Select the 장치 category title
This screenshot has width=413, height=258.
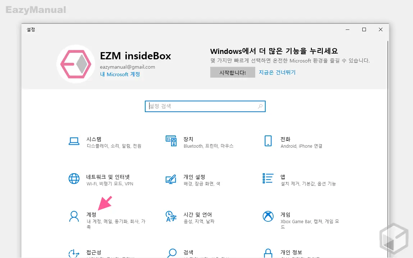[188, 139]
